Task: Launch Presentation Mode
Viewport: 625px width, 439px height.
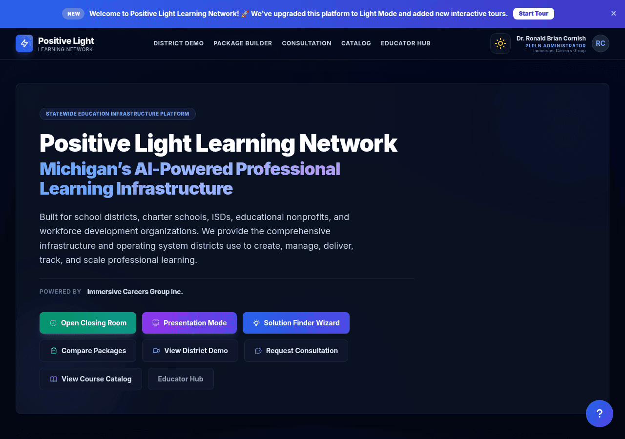Action: [x=189, y=323]
